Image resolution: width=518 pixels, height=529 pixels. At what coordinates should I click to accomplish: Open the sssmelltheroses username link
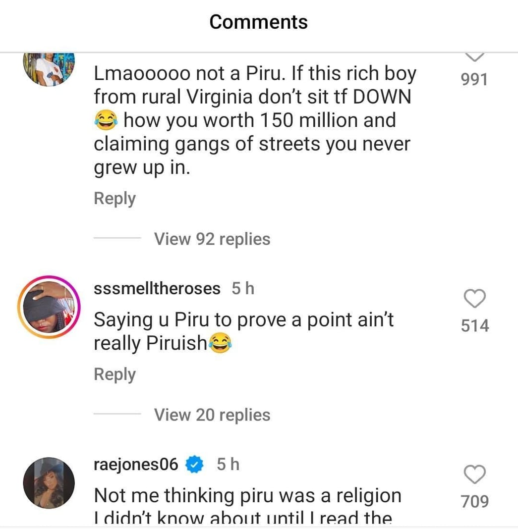click(x=157, y=288)
